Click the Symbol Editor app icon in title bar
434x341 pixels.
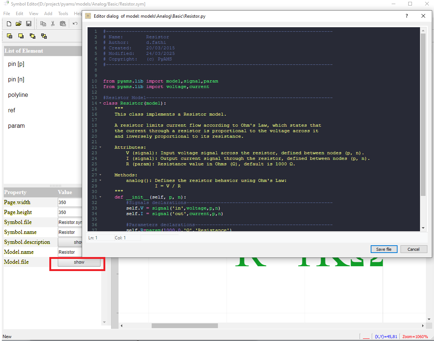point(6,4)
